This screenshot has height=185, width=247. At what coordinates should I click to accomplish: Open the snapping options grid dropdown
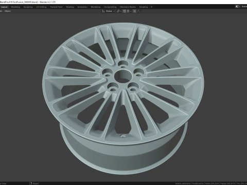point(129,11)
